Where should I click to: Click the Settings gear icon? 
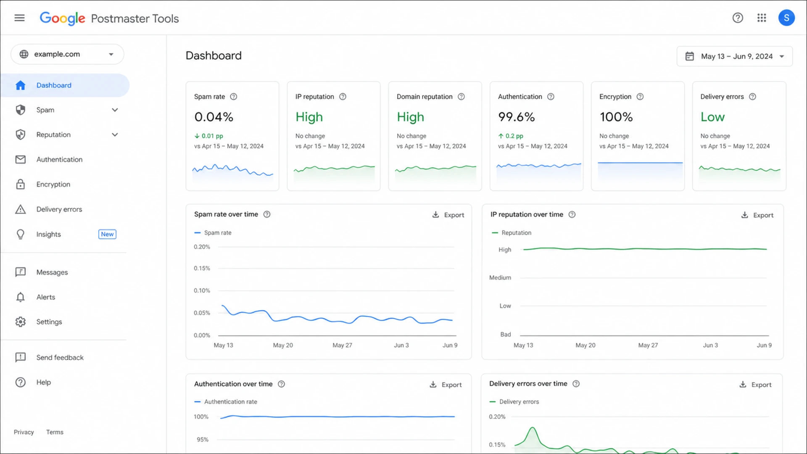(20, 322)
